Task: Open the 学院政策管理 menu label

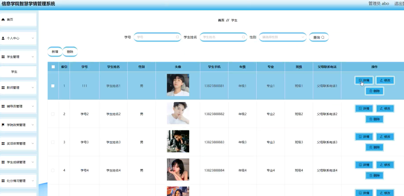Action: (x=16, y=125)
